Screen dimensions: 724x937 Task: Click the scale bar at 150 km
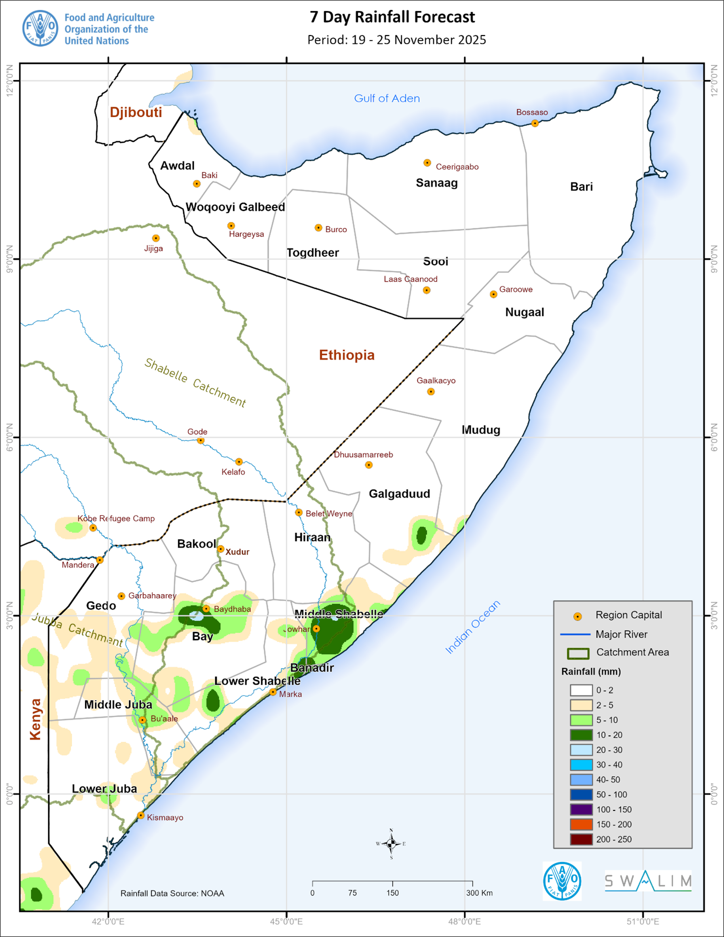click(392, 881)
